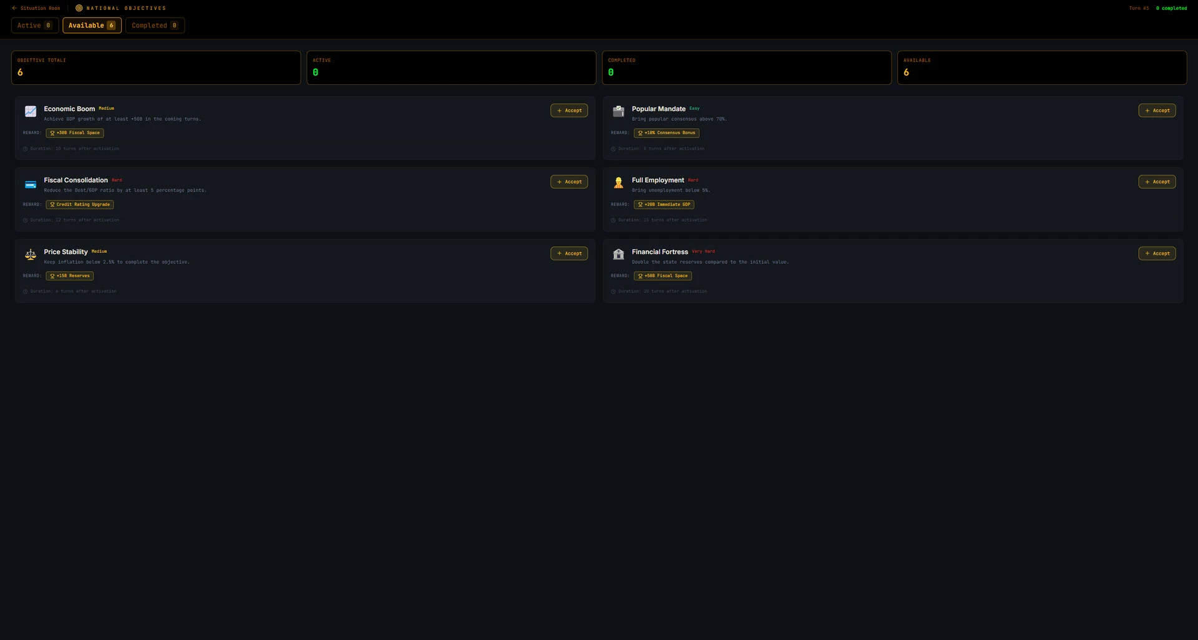Screen dimensions: 1198x640
Task: Click the Full Employment worker icon
Action: (x=618, y=182)
